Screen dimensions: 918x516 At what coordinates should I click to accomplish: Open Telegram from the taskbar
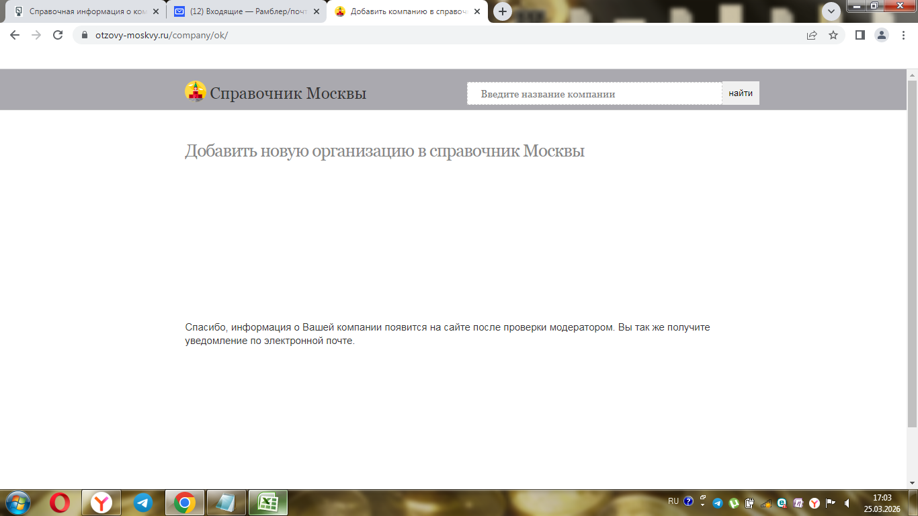[142, 503]
